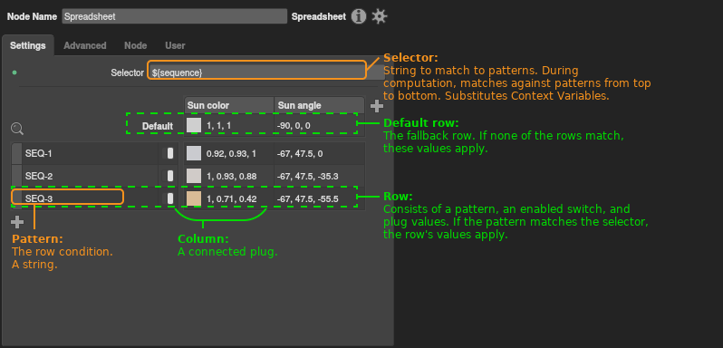Switch to the Advanced tab
The height and width of the screenshot is (348, 723).
point(85,45)
